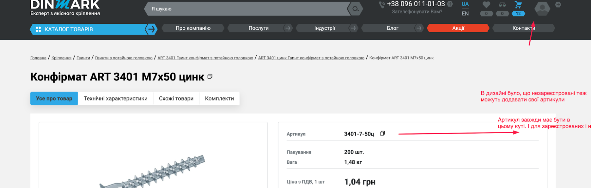591x188 pixels.
Task: Click the DINMARK logo
Action: click(65, 5)
